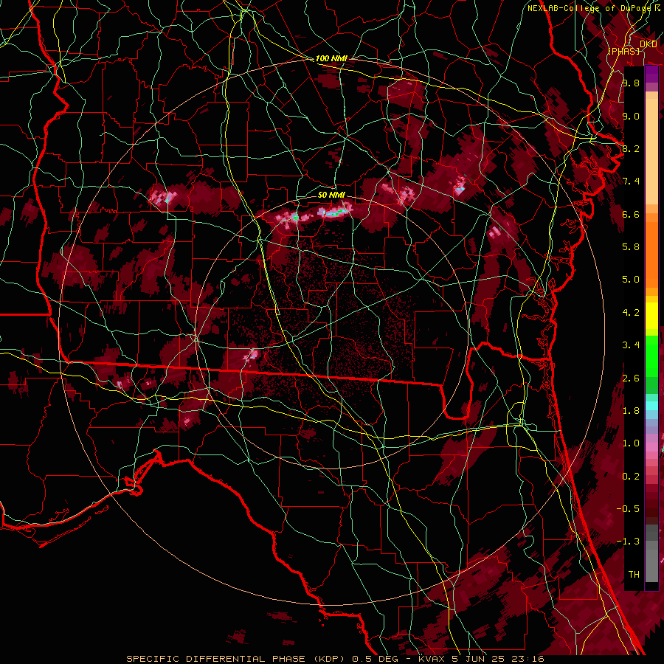Click the 3.4 value on the color scale
Viewport: 664px width, 664px height.
[x=631, y=345]
